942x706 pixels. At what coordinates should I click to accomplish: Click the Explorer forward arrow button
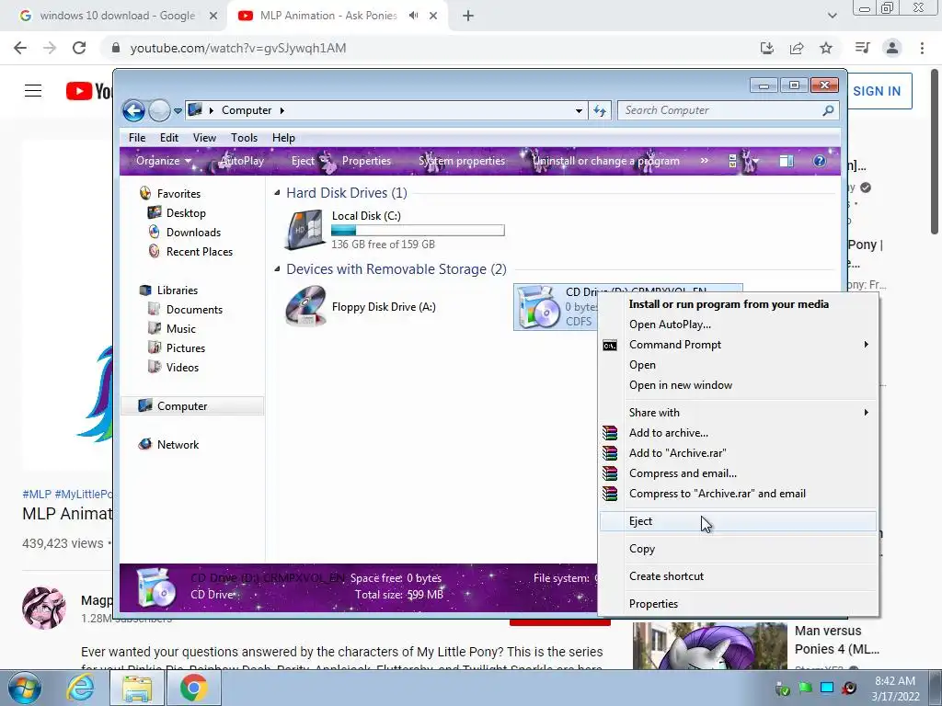(x=159, y=110)
